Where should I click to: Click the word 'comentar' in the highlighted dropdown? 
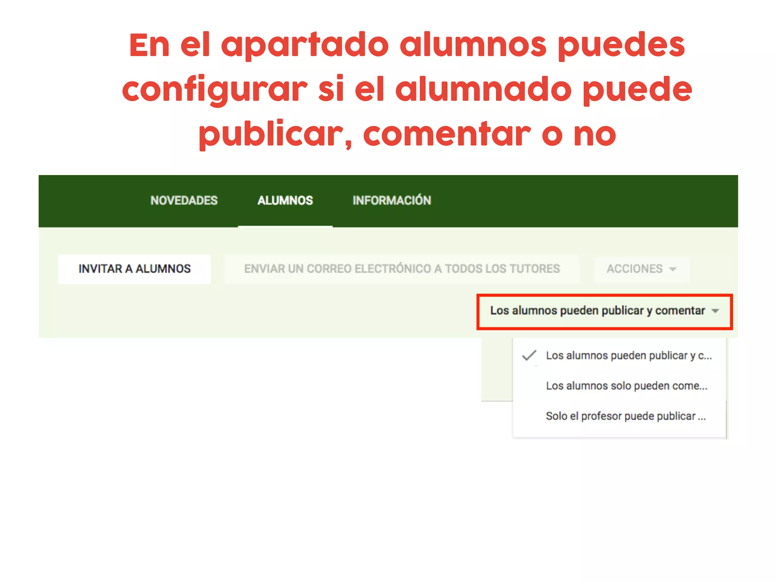(x=680, y=311)
